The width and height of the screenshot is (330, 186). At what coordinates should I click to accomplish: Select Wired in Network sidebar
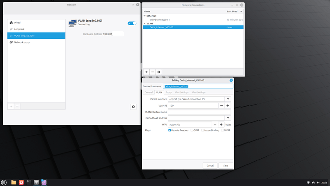tap(36, 23)
